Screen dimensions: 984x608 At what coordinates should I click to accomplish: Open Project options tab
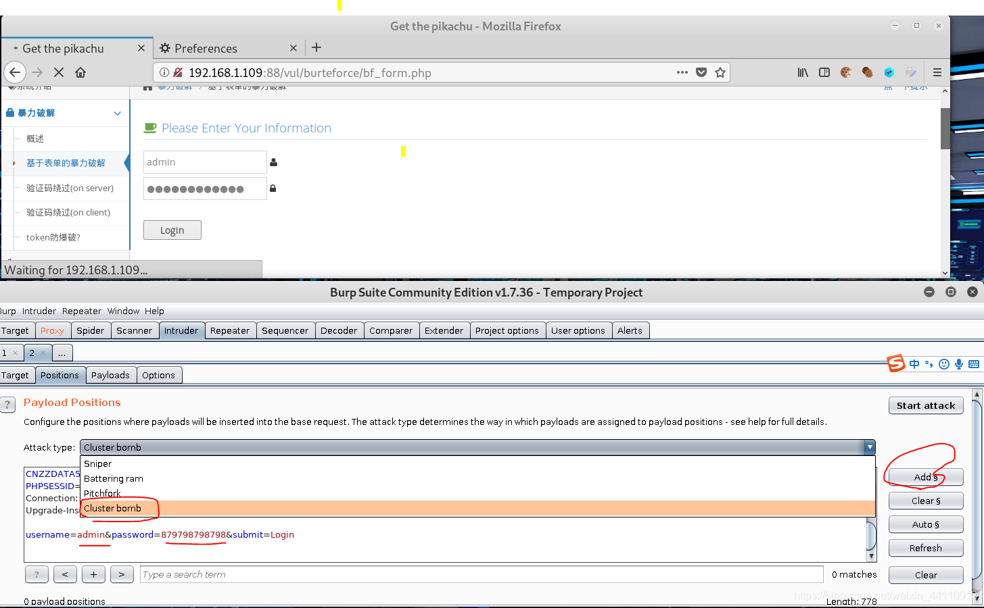pyautogui.click(x=507, y=330)
